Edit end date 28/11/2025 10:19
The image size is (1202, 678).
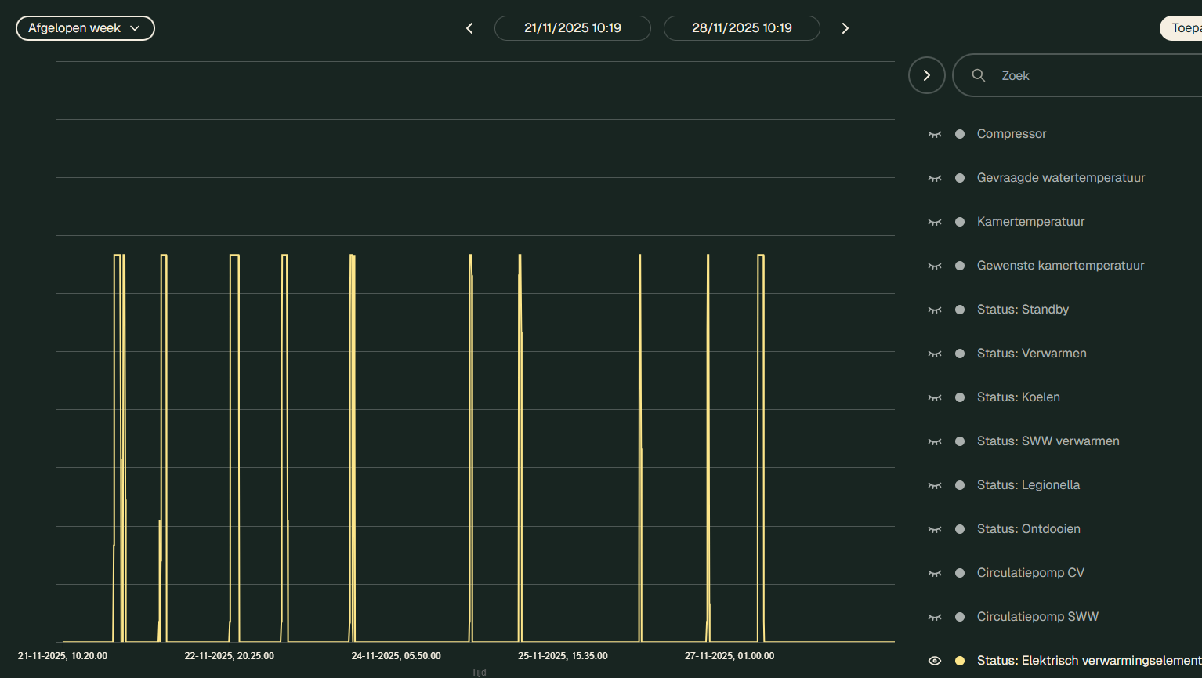[742, 28]
